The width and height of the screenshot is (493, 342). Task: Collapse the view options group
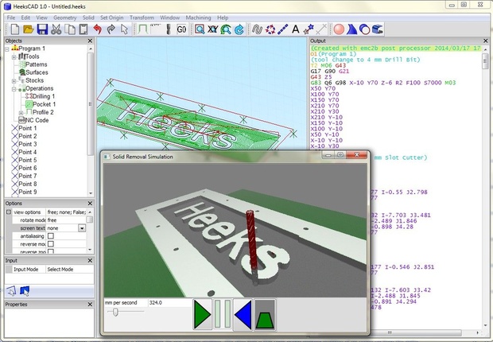(x=9, y=212)
